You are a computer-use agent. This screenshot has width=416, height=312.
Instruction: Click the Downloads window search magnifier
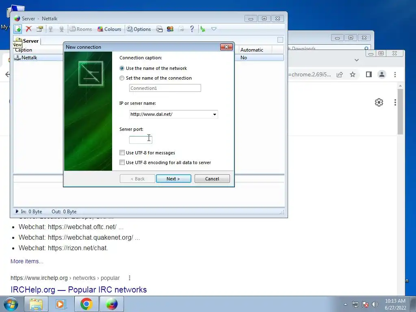click(x=366, y=49)
